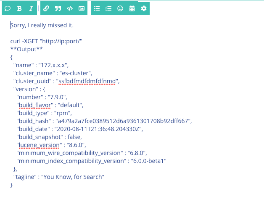Screen dimensions: 264x205
Task: Insert a blockquote with the quote icon
Action: point(58,8)
